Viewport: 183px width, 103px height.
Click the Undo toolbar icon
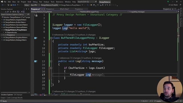18,5
